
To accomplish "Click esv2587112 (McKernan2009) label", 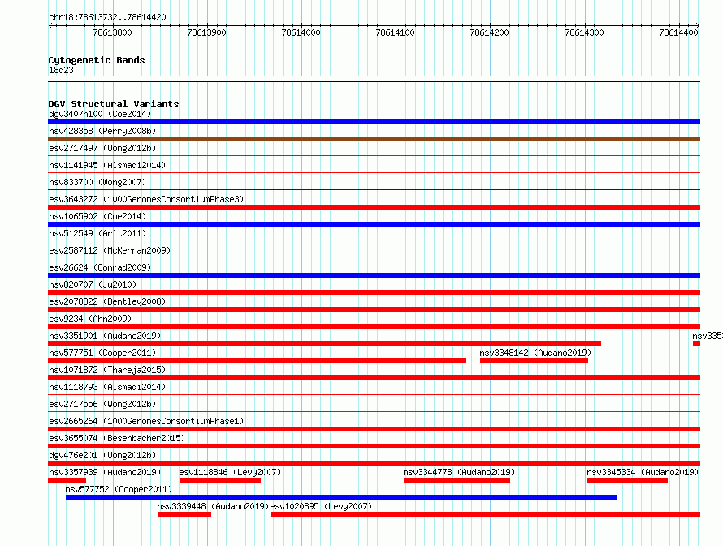I will coord(110,250).
